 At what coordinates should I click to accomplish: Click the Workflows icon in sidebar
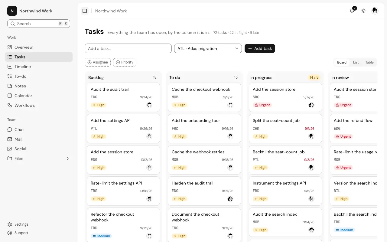pyautogui.click(x=10, y=105)
